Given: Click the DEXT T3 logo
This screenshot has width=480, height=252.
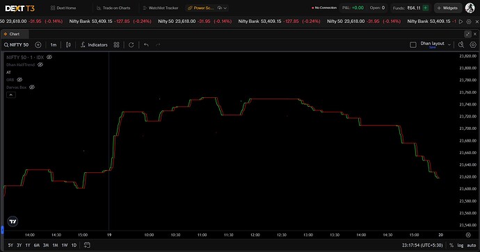Looking at the screenshot, I should pyautogui.click(x=20, y=8).
